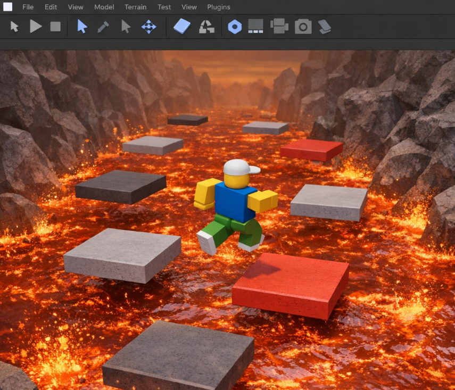Activate the blue Select arrow tool
Image resolution: width=455 pixels, height=390 pixels.
(82, 27)
